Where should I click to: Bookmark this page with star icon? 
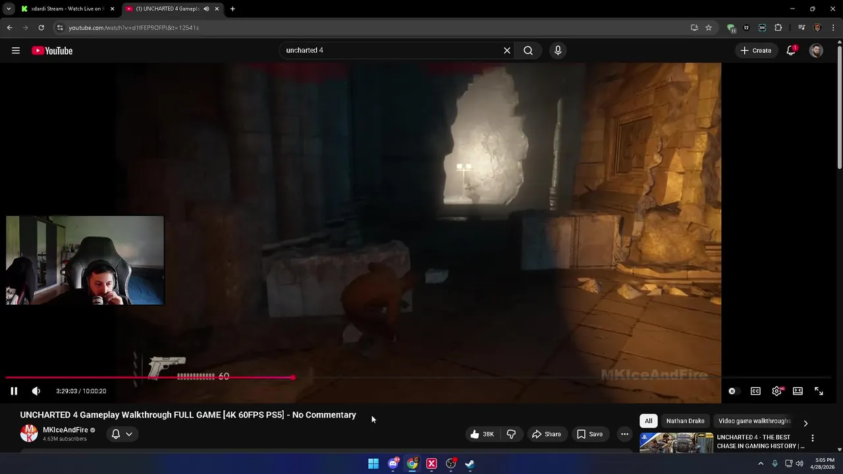[x=709, y=28]
